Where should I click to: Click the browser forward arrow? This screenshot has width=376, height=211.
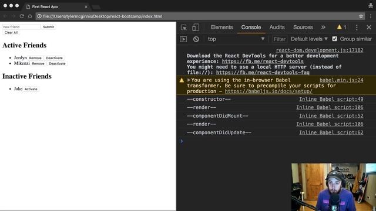point(14,16)
